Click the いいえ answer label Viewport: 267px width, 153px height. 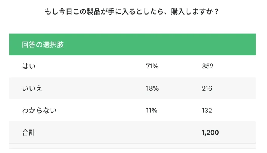pos(32,88)
